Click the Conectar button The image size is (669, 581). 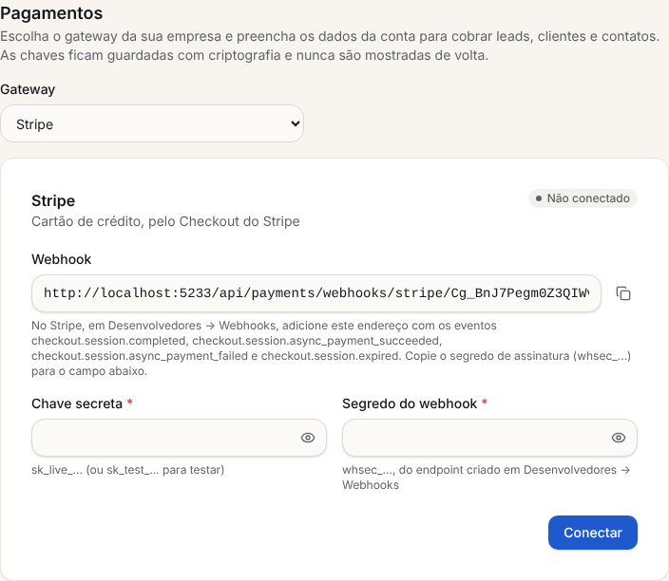point(593,533)
